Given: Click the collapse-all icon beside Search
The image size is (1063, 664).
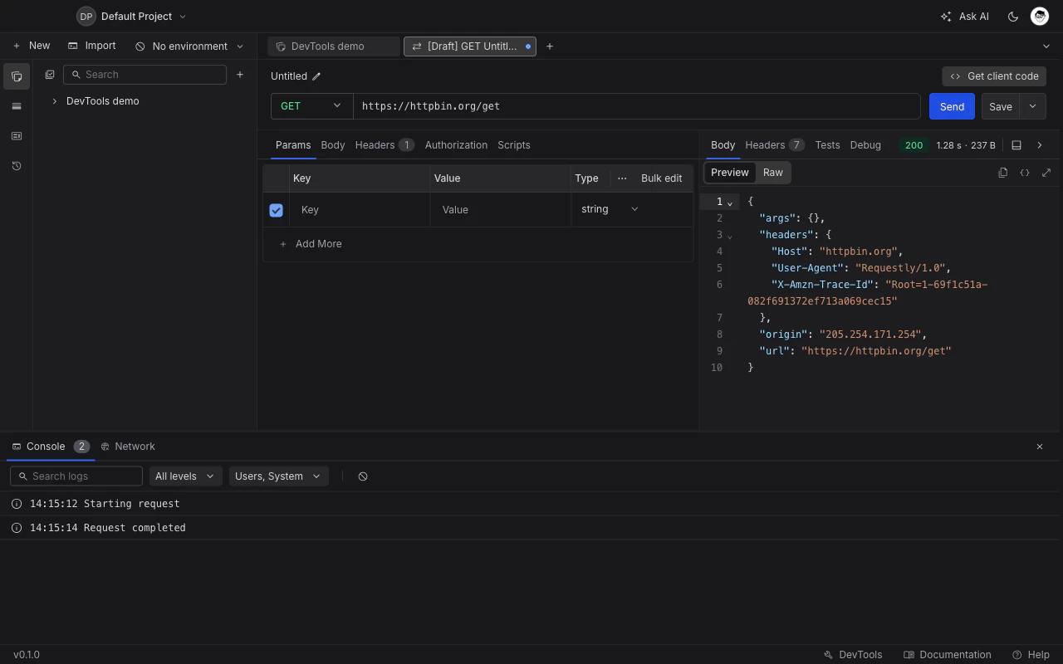Looking at the screenshot, I should pyautogui.click(x=50, y=75).
